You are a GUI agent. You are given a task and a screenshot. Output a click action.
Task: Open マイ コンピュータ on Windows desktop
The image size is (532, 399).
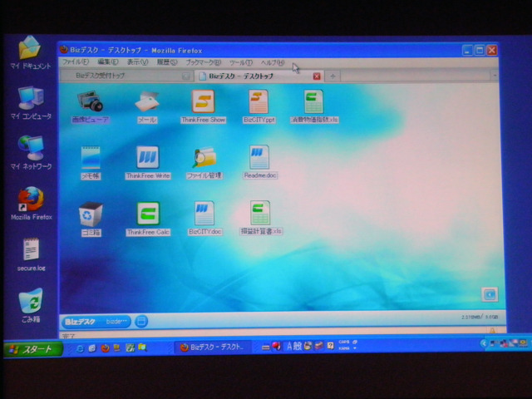coord(31,103)
